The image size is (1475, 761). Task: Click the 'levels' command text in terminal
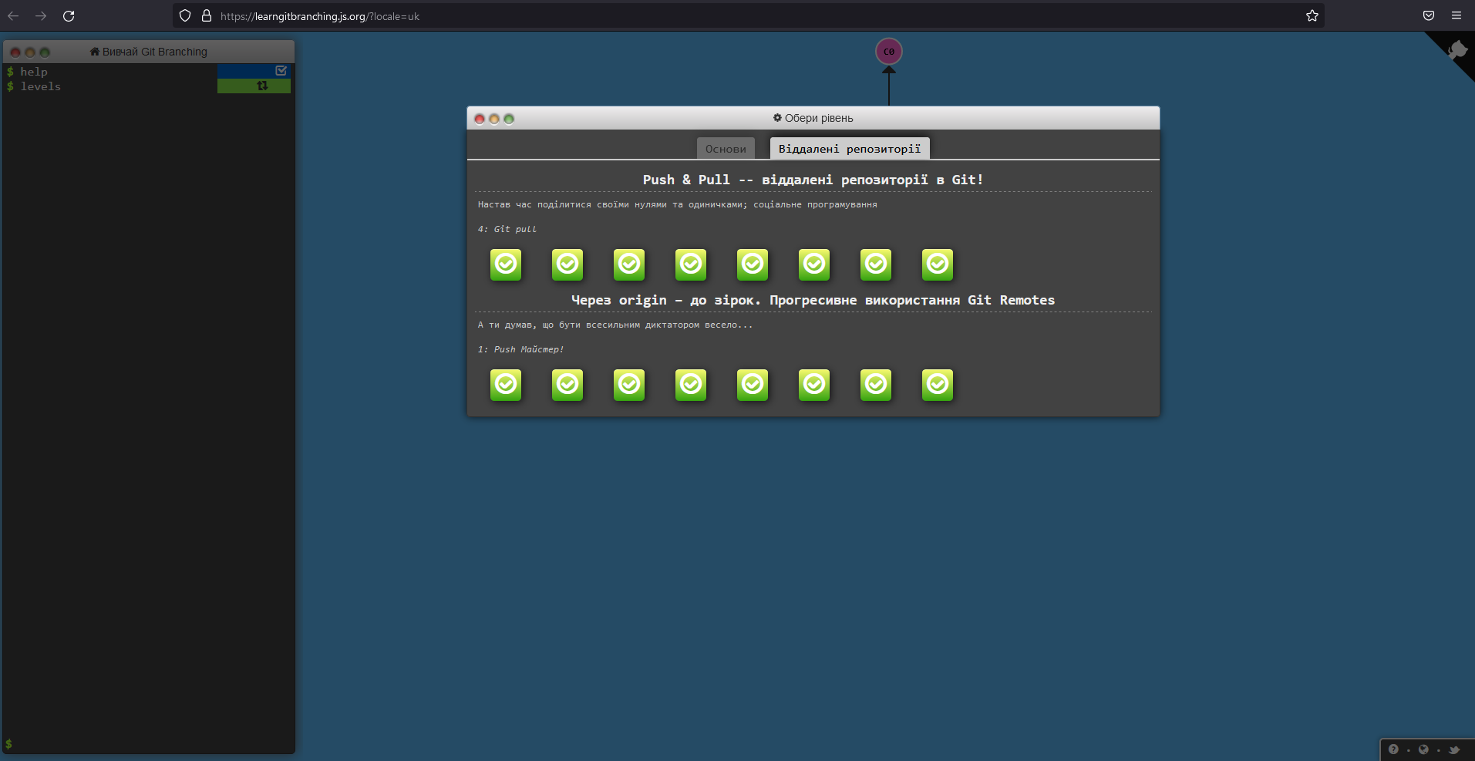click(41, 86)
